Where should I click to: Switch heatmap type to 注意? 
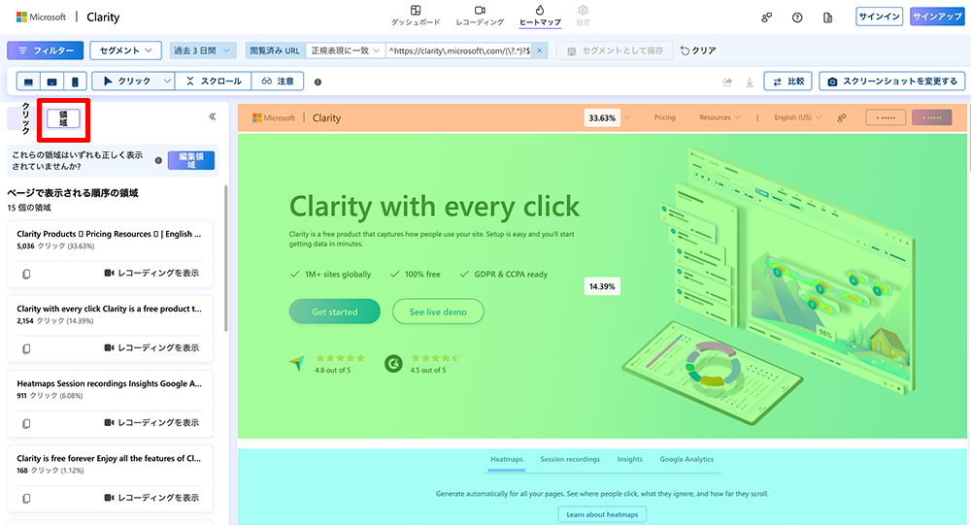[x=277, y=82]
